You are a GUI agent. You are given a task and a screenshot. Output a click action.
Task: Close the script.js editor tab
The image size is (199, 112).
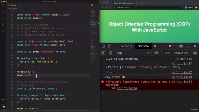click(19, 5)
